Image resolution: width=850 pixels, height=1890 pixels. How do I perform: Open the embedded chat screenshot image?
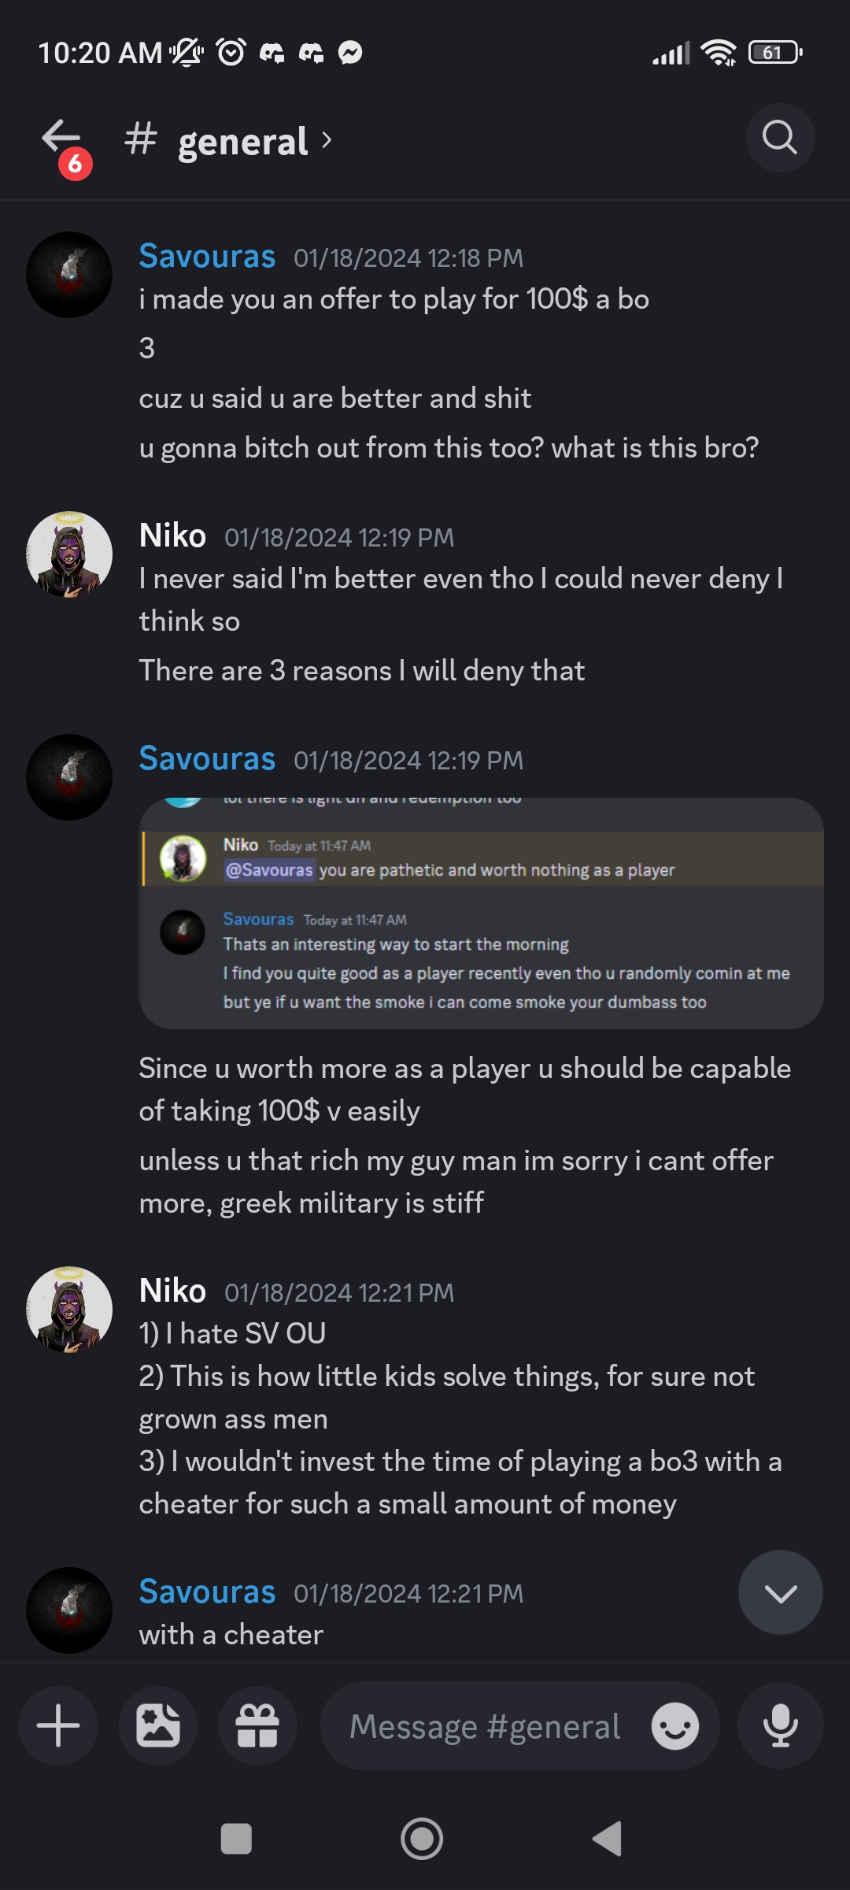(x=481, y=913)
